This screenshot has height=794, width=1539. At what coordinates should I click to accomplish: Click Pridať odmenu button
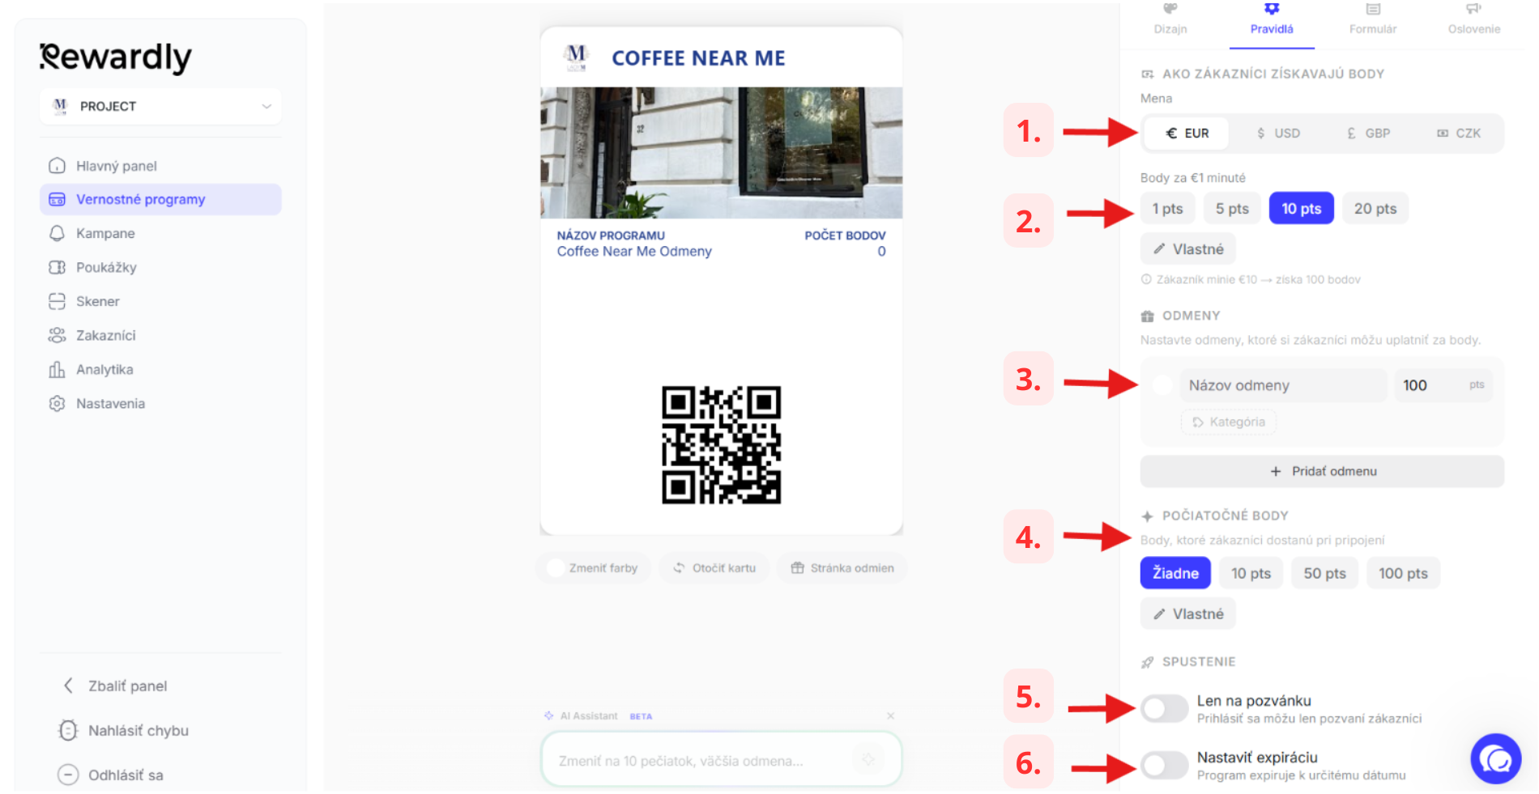(x=1322, y=472)
